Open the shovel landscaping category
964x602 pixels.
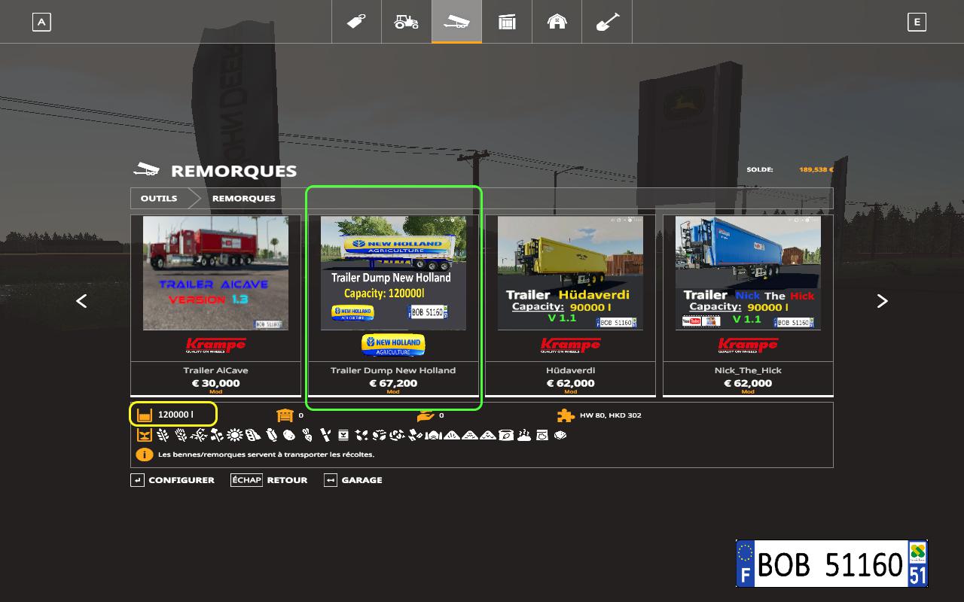607,22
